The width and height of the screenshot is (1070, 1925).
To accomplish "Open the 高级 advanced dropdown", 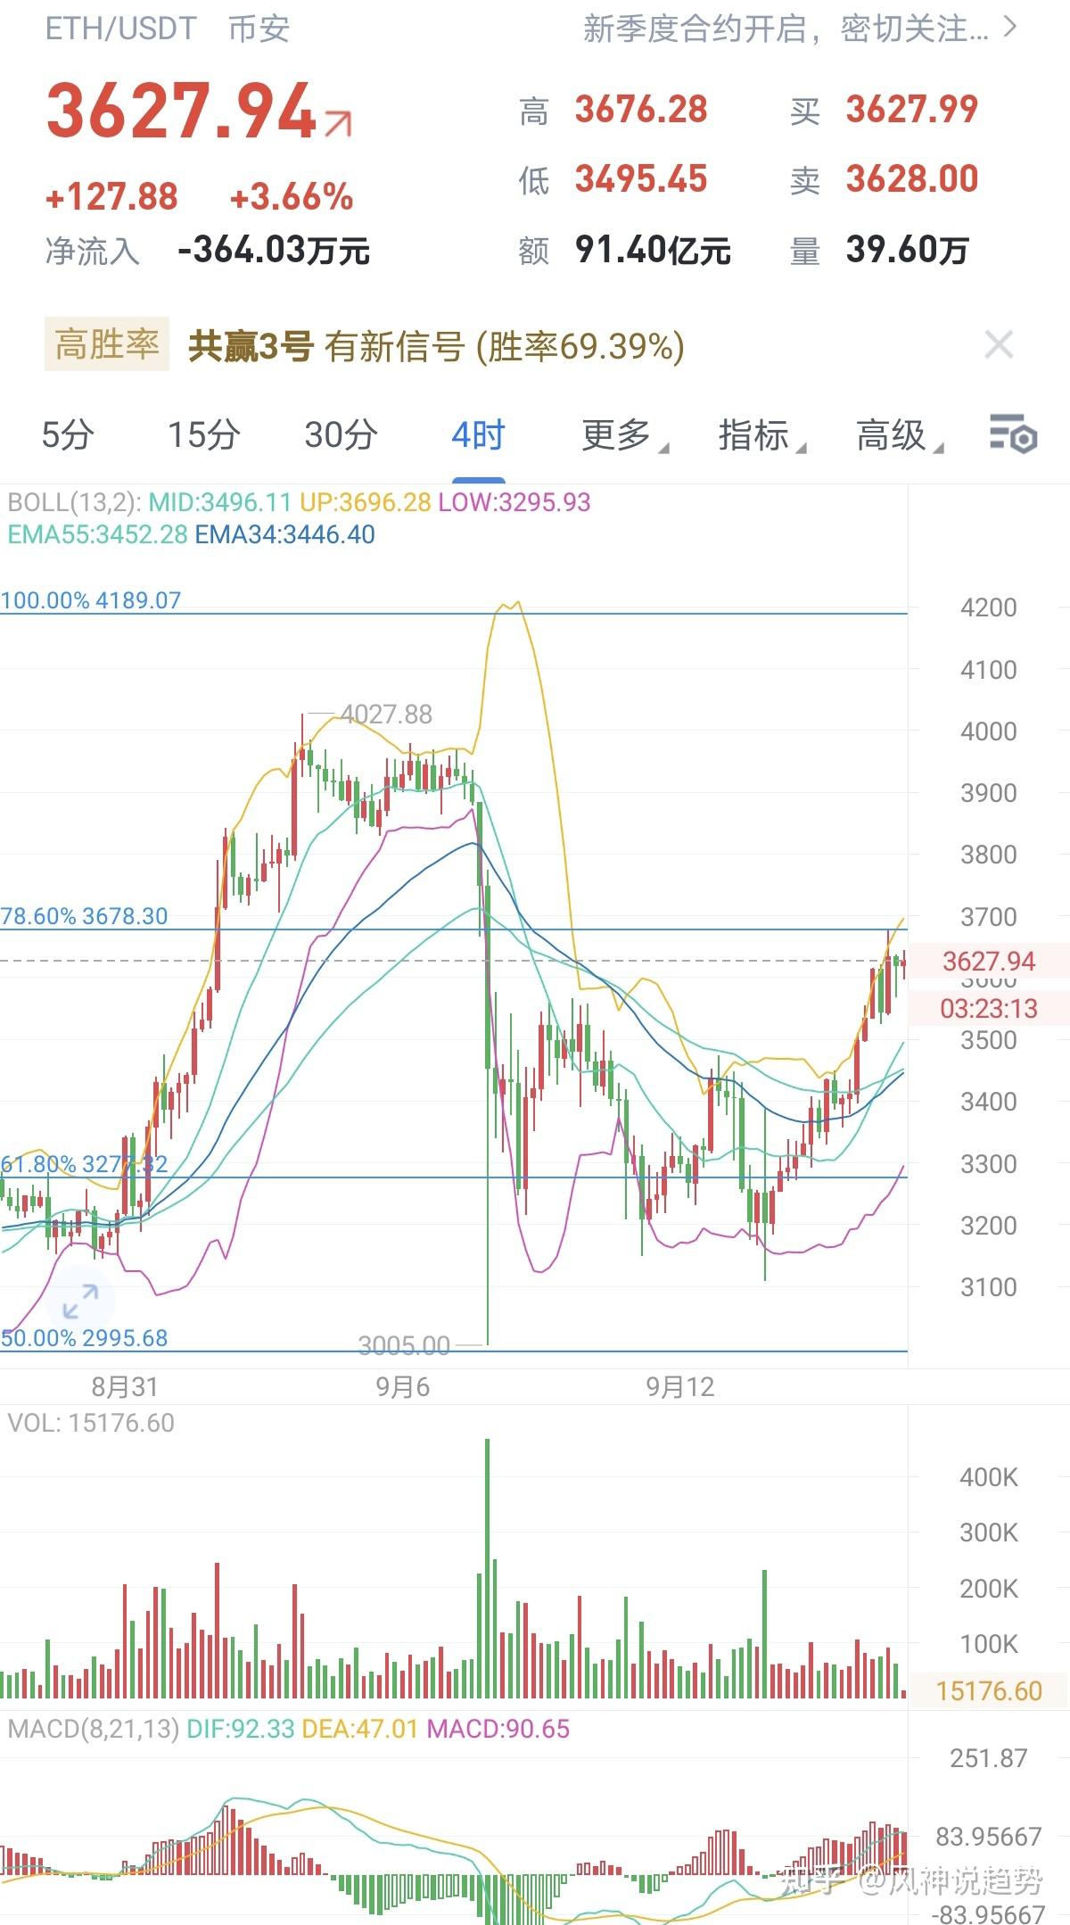I will click(x=899, y=435).
